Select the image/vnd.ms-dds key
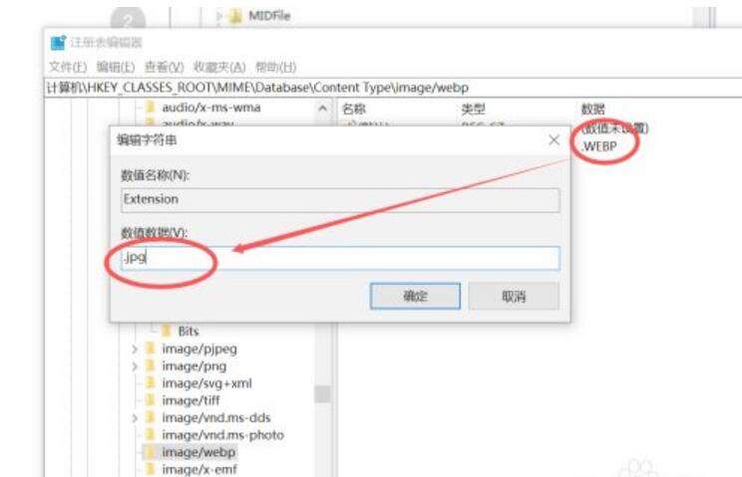Image resolution: width=742 pixels, height=477 pixels. 216,418
